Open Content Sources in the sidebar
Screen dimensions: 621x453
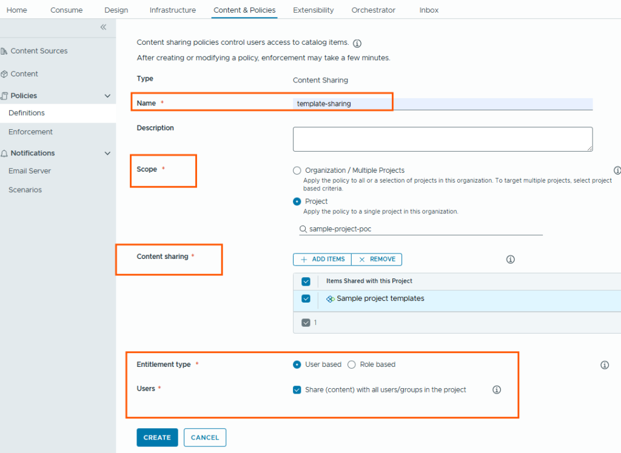[x=39, y=51]
